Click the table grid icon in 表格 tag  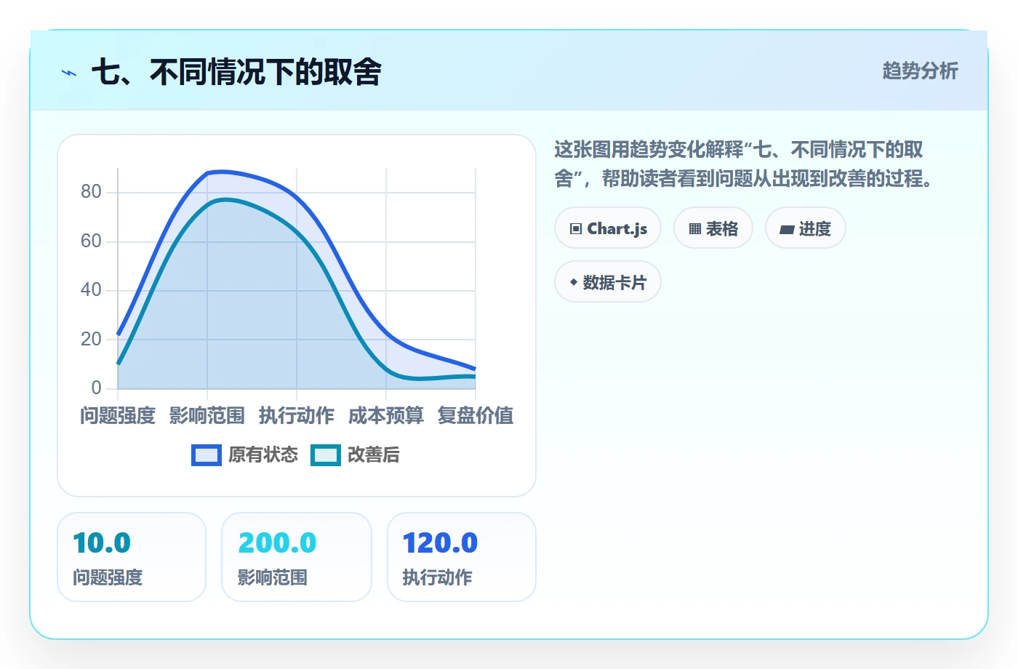pyautogui.click(x=695, y=229)
